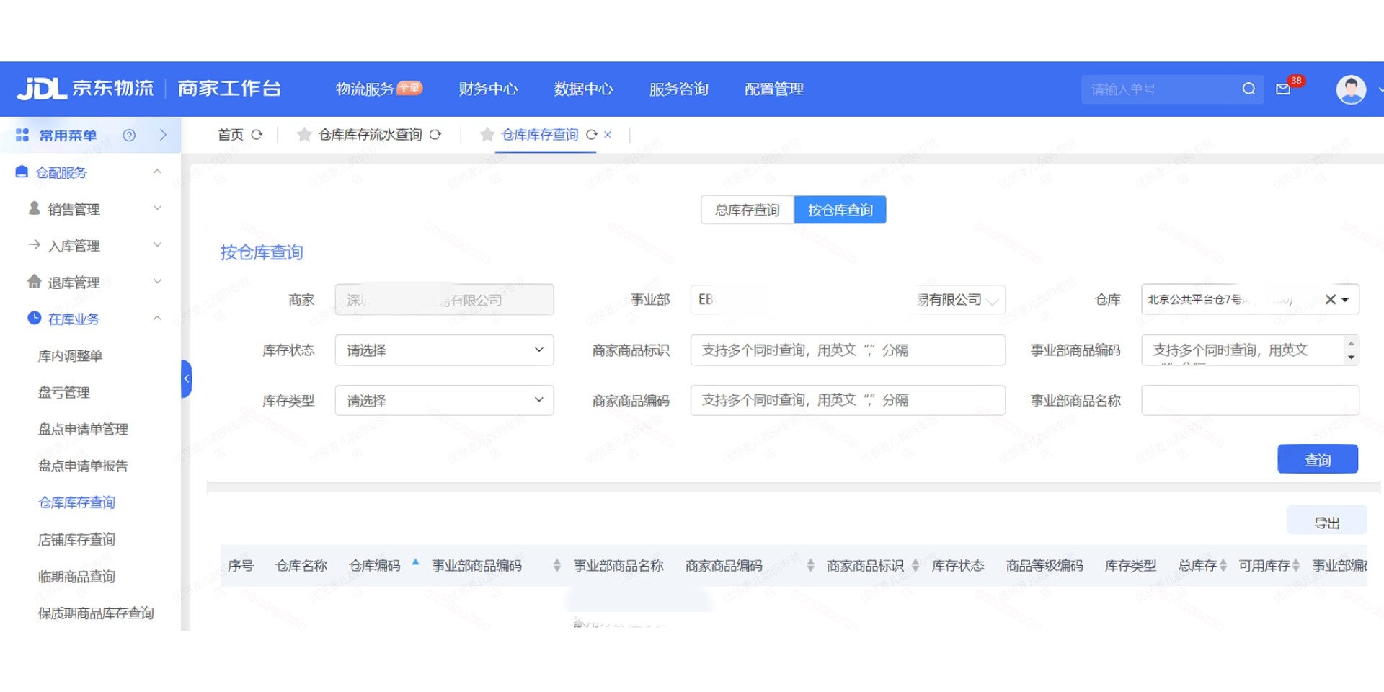
Task: Reload the 仓库库存查询 tab
Action: [592, 134]
